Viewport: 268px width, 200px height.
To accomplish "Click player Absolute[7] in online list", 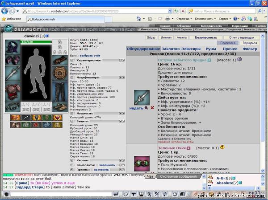I will (227, 183).
